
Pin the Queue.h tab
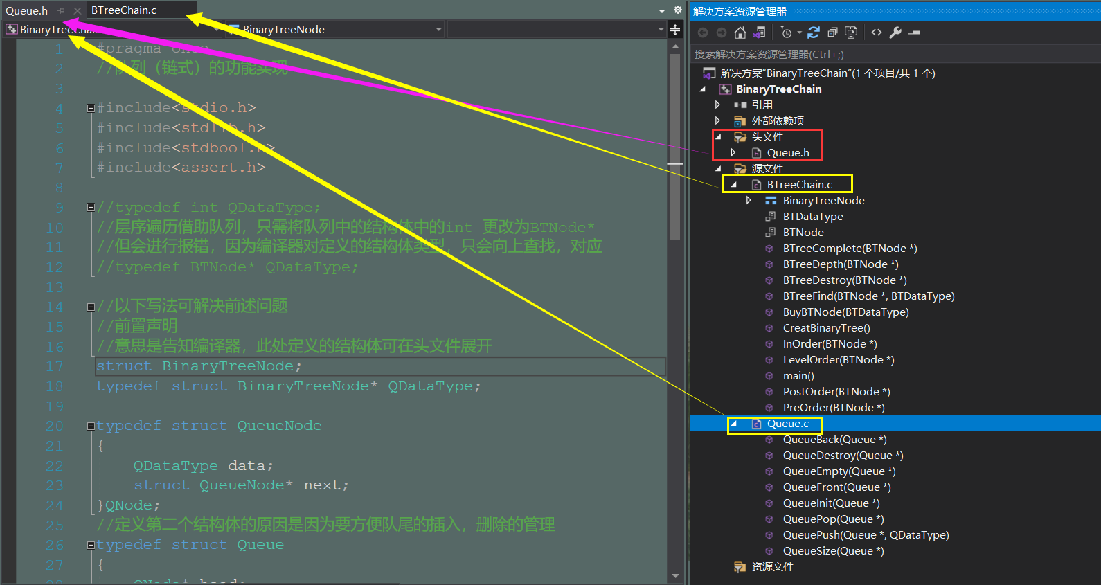61,10
